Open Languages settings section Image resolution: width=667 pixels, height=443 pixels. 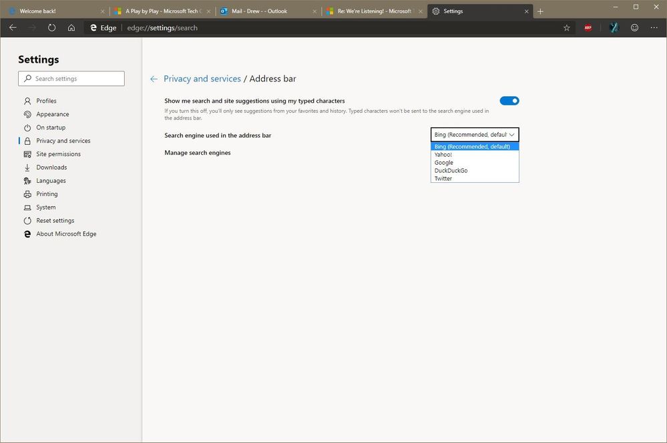(x=51, y=181)
